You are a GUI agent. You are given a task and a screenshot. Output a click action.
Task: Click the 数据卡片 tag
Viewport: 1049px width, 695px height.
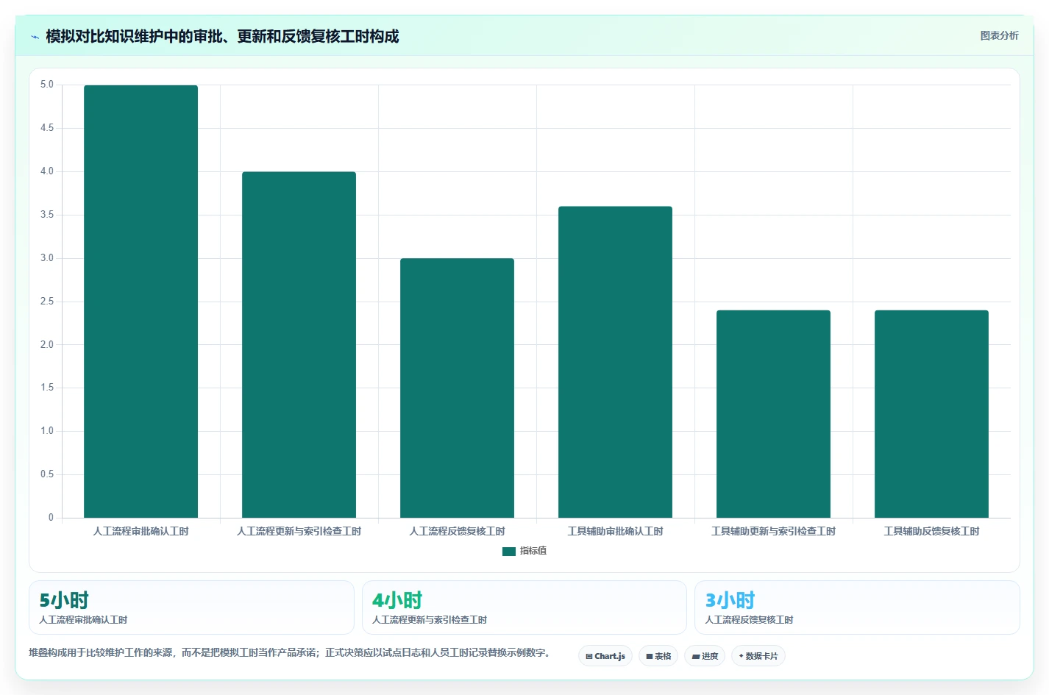pos(758,656)
